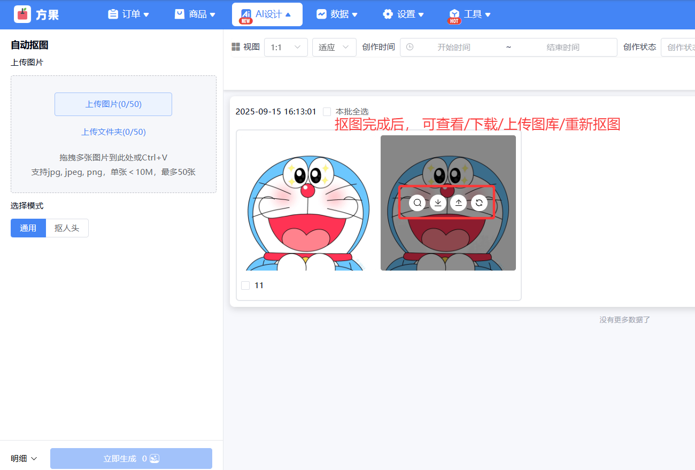Click the original Doraemon image thumbnail
Viewport: 695px width, 470px height.
[x=308, y=203]
